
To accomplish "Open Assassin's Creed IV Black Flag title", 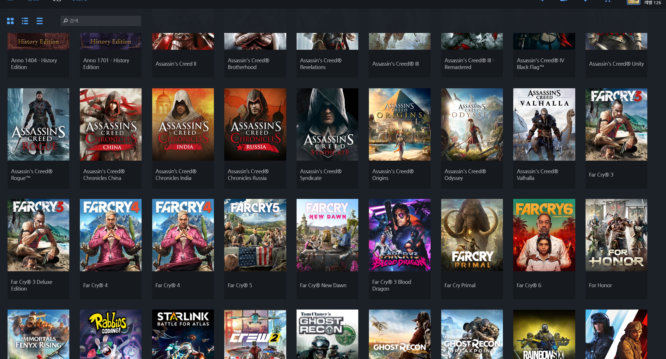I will click(x=541, y=64).
